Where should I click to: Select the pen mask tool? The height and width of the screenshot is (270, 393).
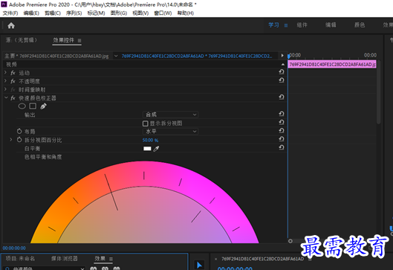pos(43,106)
